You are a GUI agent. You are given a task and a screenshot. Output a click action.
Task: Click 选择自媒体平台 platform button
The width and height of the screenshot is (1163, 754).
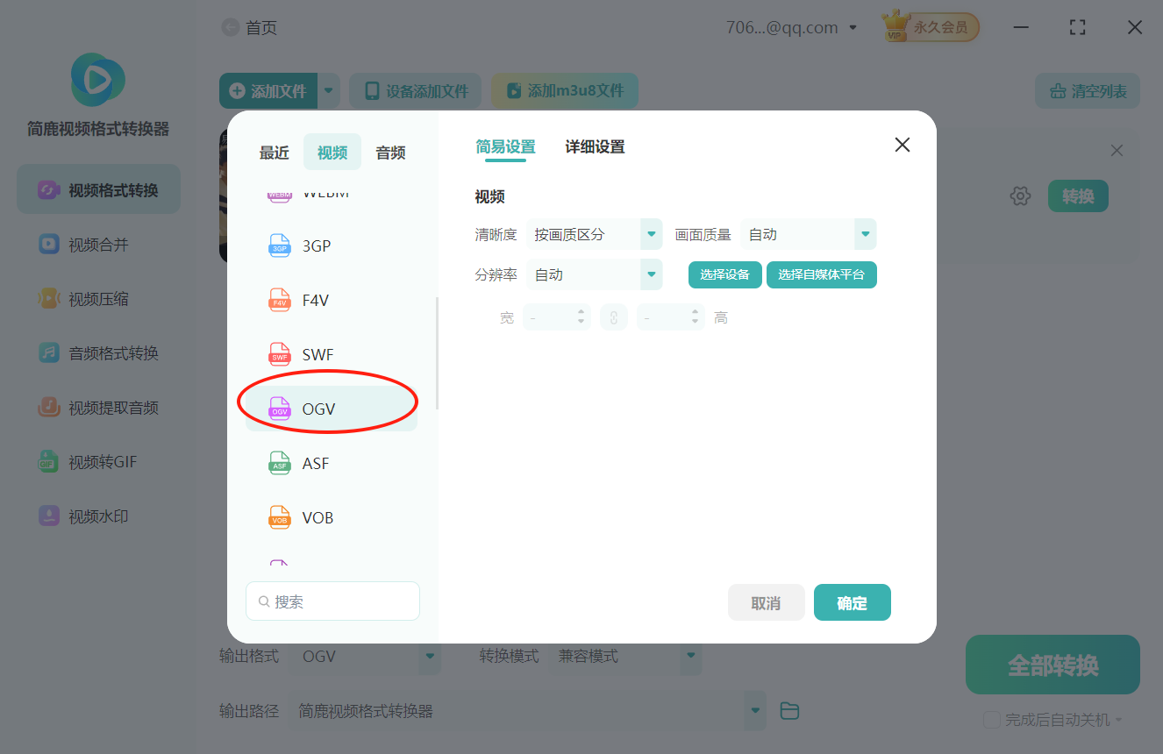[821, 274]
